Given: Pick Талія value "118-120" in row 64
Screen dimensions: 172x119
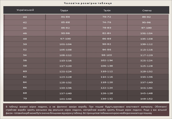Looking at the screenshot, I should click(107, 82).
